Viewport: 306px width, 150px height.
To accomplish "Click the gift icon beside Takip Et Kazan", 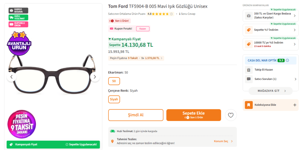I will [x=248, y=70].
